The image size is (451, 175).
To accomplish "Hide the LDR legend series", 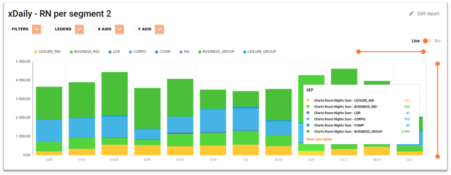I will click(x=114, y=52).
